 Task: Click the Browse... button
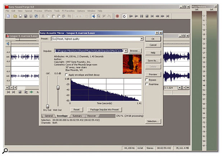tap(135, 51)
